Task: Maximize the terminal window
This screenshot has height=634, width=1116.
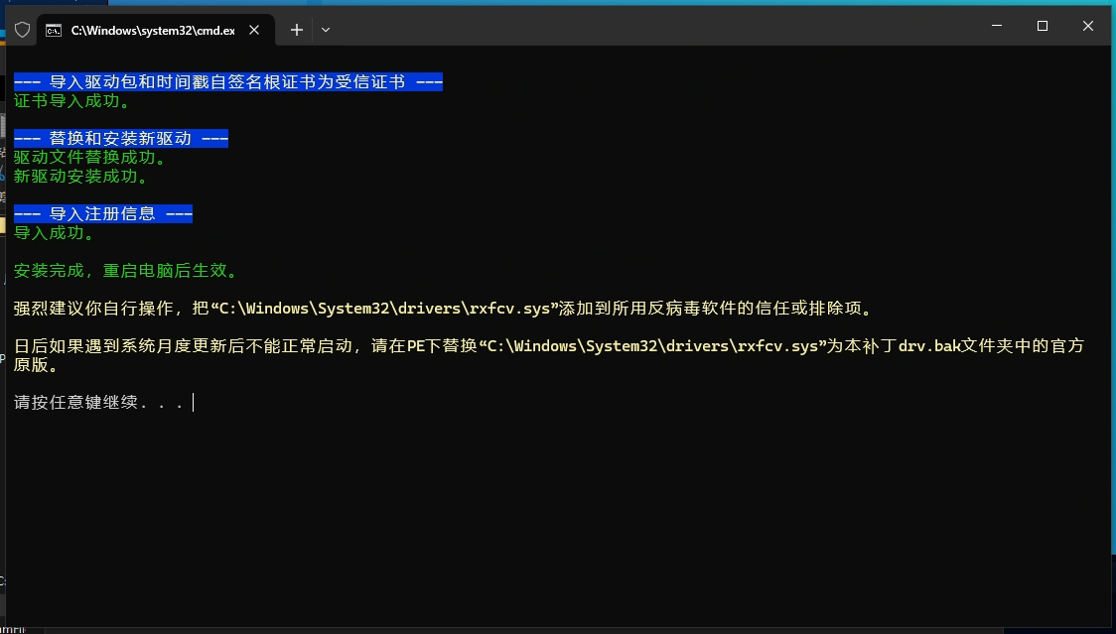Action: click(1042, 27)
